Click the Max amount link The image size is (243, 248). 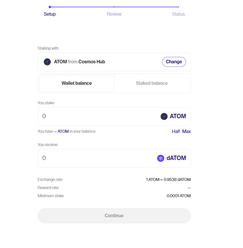186,132
